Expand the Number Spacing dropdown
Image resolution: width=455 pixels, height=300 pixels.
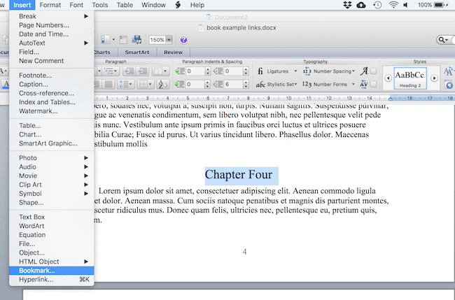[353, 71]
